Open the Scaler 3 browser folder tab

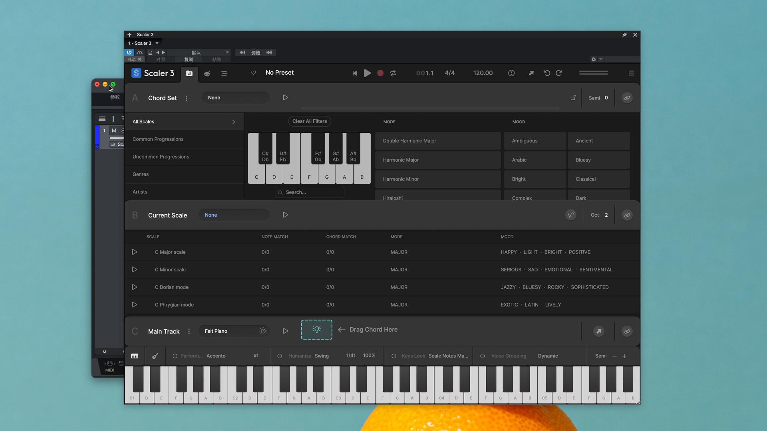189,73
